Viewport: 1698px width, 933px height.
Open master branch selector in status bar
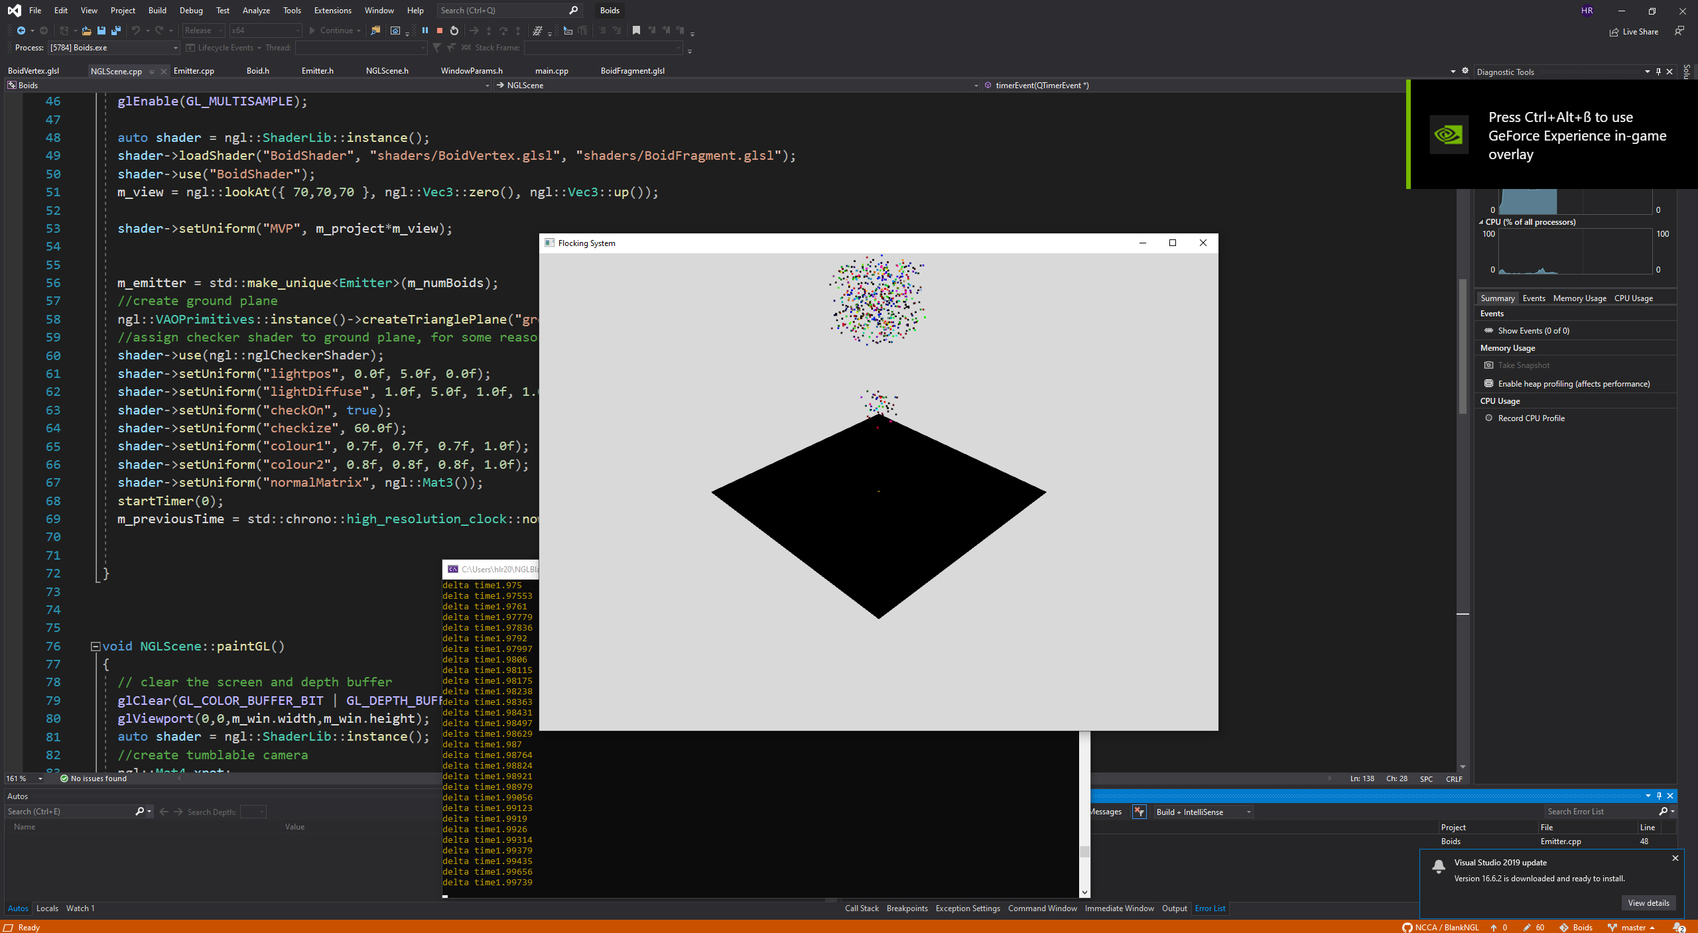(1631, 927)
